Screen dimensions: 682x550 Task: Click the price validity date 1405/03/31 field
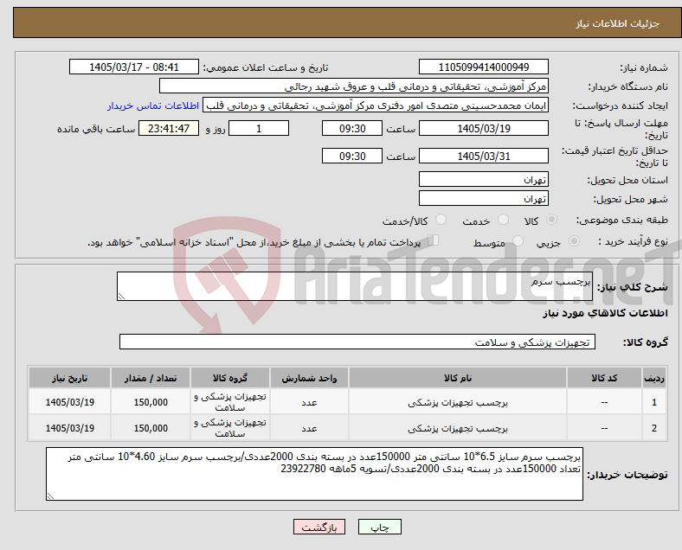[x=483, y=156]
